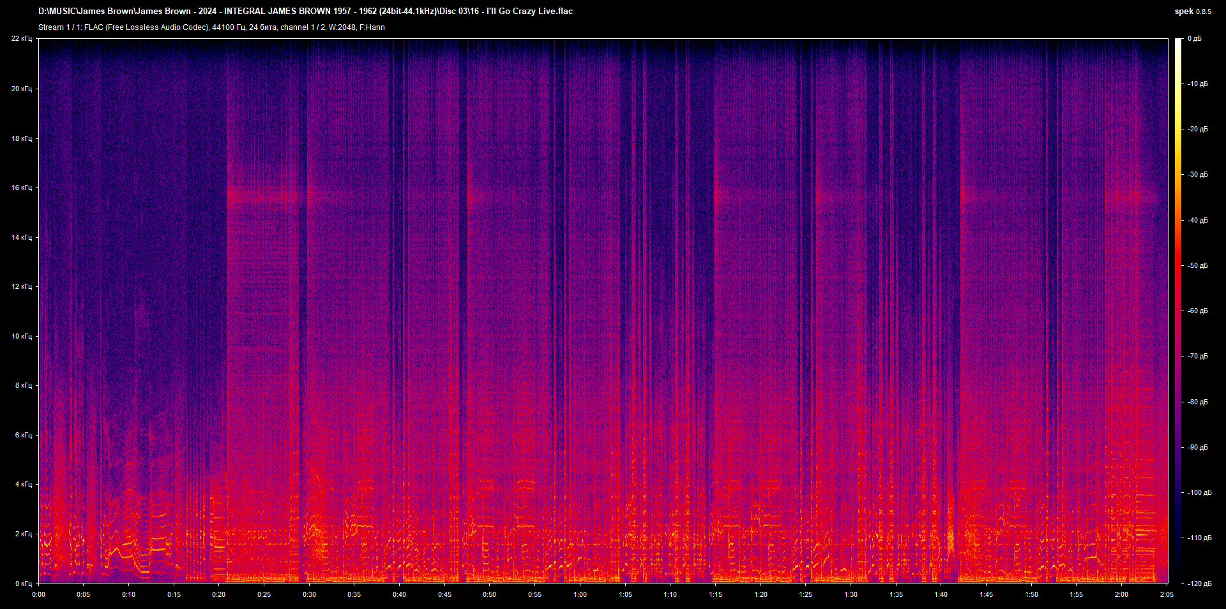Screen dimensions: 1226x609
Task: Click the -120 дБ level scale label
Action: 1199,584
